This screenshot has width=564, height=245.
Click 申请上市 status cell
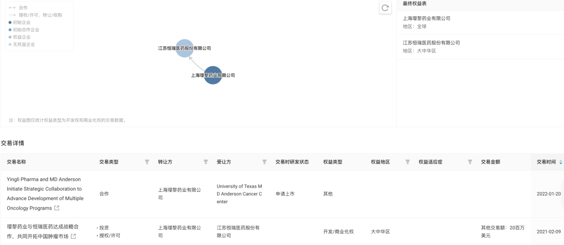(285, 193)
